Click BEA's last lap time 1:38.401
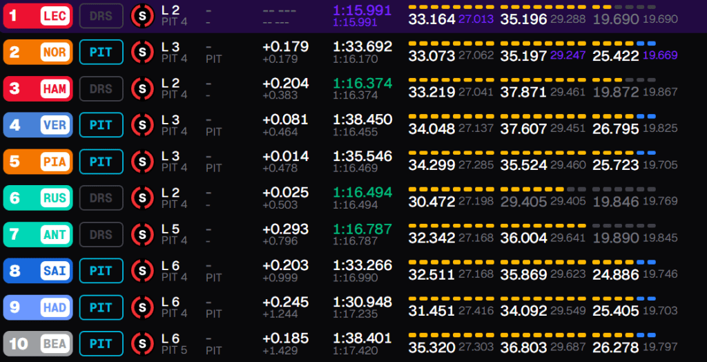This screenshot has height=362, width=707. coord(362,339)
